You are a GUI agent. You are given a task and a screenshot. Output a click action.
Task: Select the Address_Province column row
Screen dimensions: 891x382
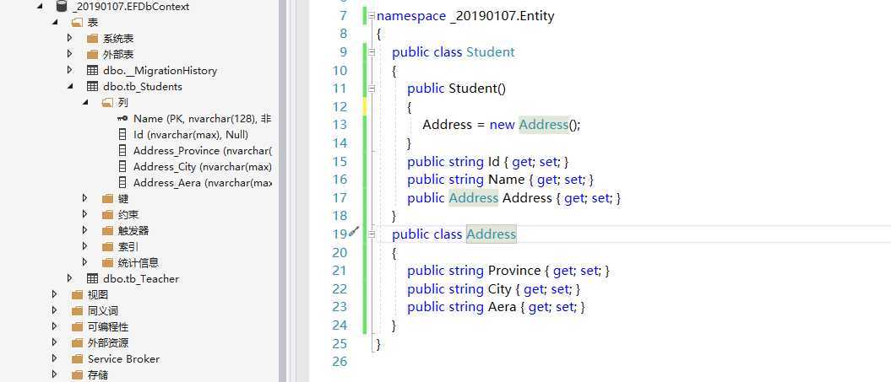[203, 150]
